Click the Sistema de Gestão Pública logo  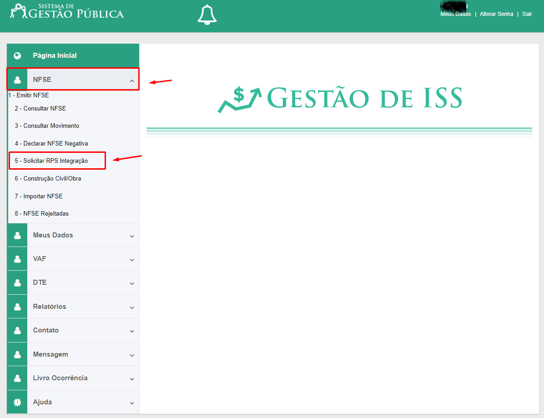(66, 11)
